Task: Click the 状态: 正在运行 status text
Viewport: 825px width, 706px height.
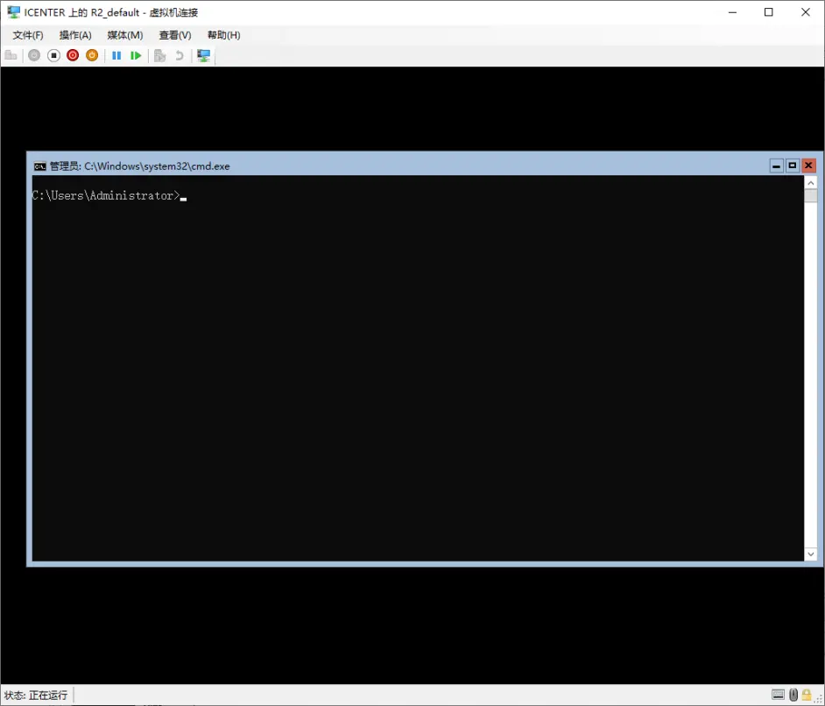Action: coord(36,695)
